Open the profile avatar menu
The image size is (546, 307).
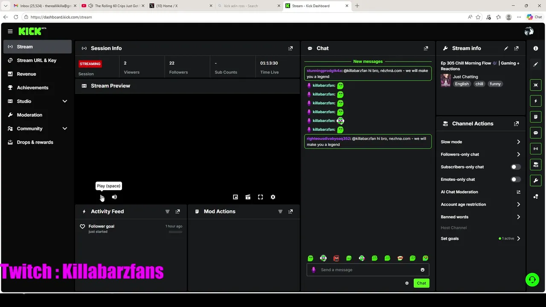(x=529, y=31)
